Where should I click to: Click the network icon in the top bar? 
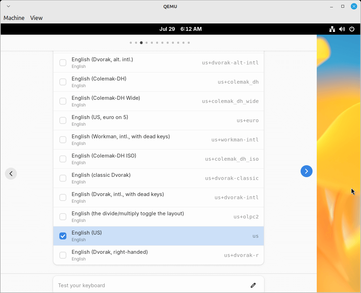tap(332, 29)
